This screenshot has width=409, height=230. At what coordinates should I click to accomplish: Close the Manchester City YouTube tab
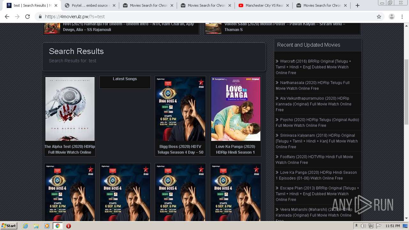point(288,5)
